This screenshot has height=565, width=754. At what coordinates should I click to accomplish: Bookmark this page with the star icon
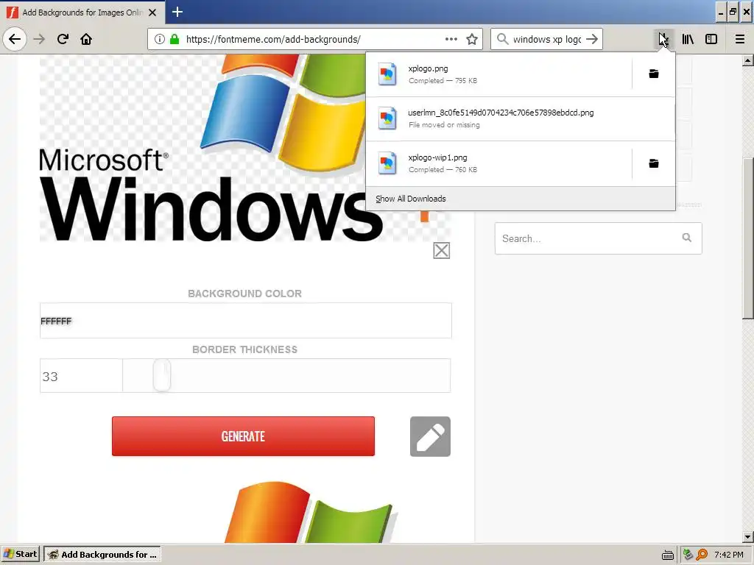point(472,39)
